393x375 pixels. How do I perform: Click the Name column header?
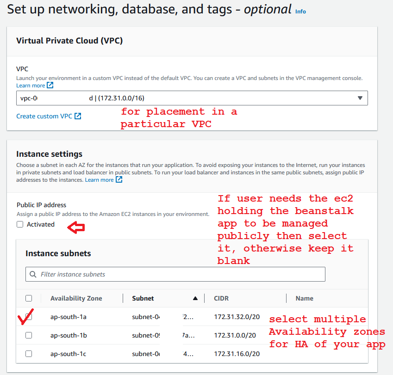(305, 298)
